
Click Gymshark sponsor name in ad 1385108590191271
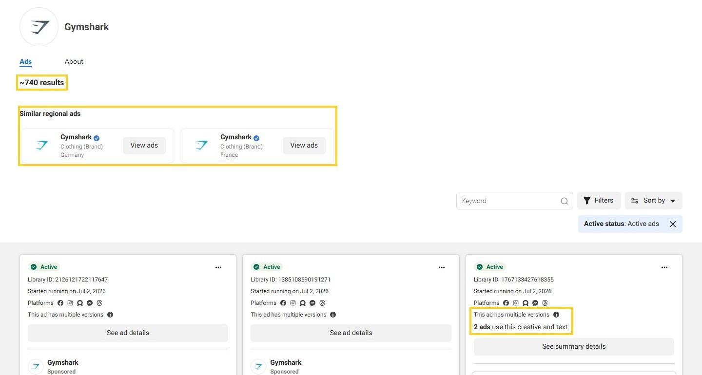point(286,362)
